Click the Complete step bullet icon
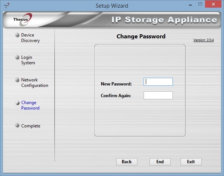Screen dimensions: 224x176 (x=17, y=125)
